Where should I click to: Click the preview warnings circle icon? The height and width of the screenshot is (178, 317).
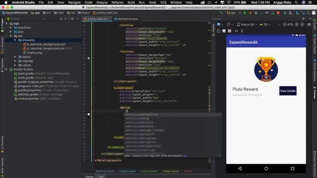coord(309,24)
